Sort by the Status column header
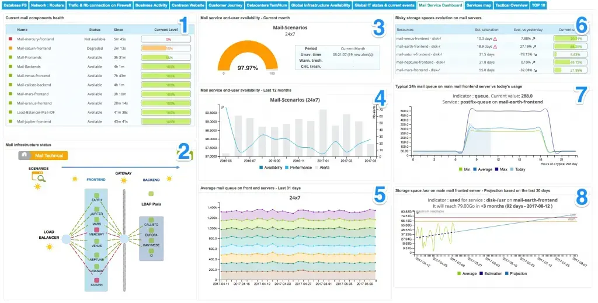The width and height of the screenshot is (598, 303). [95, 30]
